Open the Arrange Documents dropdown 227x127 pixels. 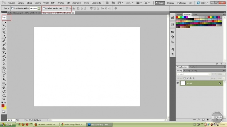point(139,3)
